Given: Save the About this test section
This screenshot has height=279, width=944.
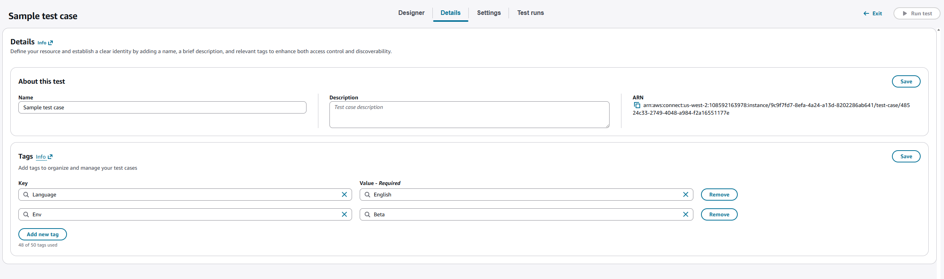Looking at the screenshot, I should pos(906,81).
